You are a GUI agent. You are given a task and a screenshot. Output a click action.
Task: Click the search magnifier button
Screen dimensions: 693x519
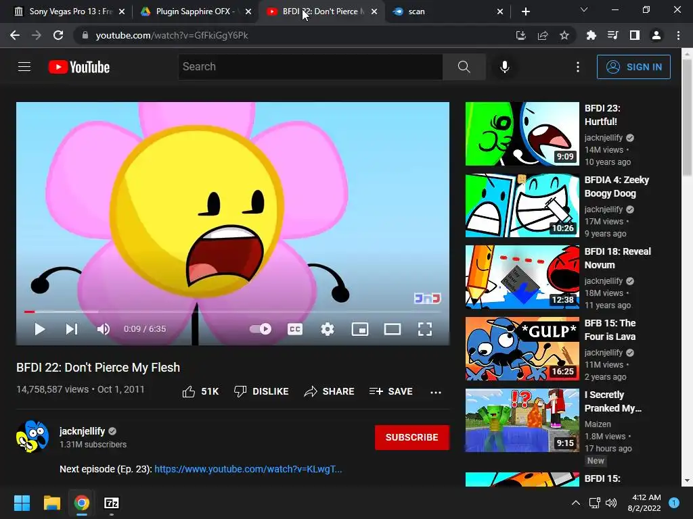point(464,67)
